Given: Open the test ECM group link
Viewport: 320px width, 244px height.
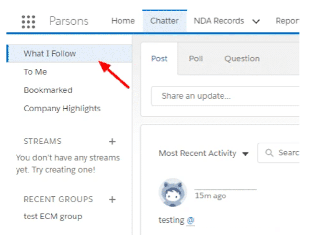Looking at the screenshot, I should coord(53,216).
